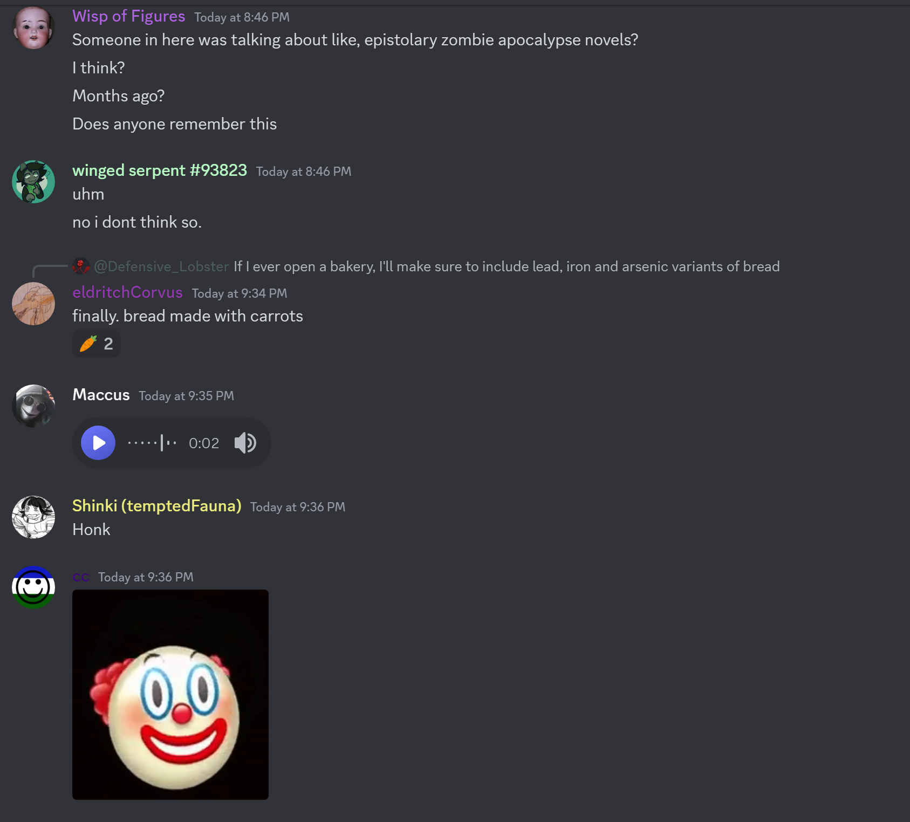Image resolution: width=910 pixels, height=822 pixels.
Task: Select the eldritchCorvus username
Action: (128, 292)
